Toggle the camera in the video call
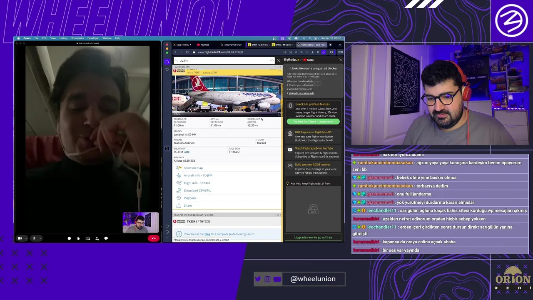The width and height of the screenshot is (533, 300). pos(20,238)
